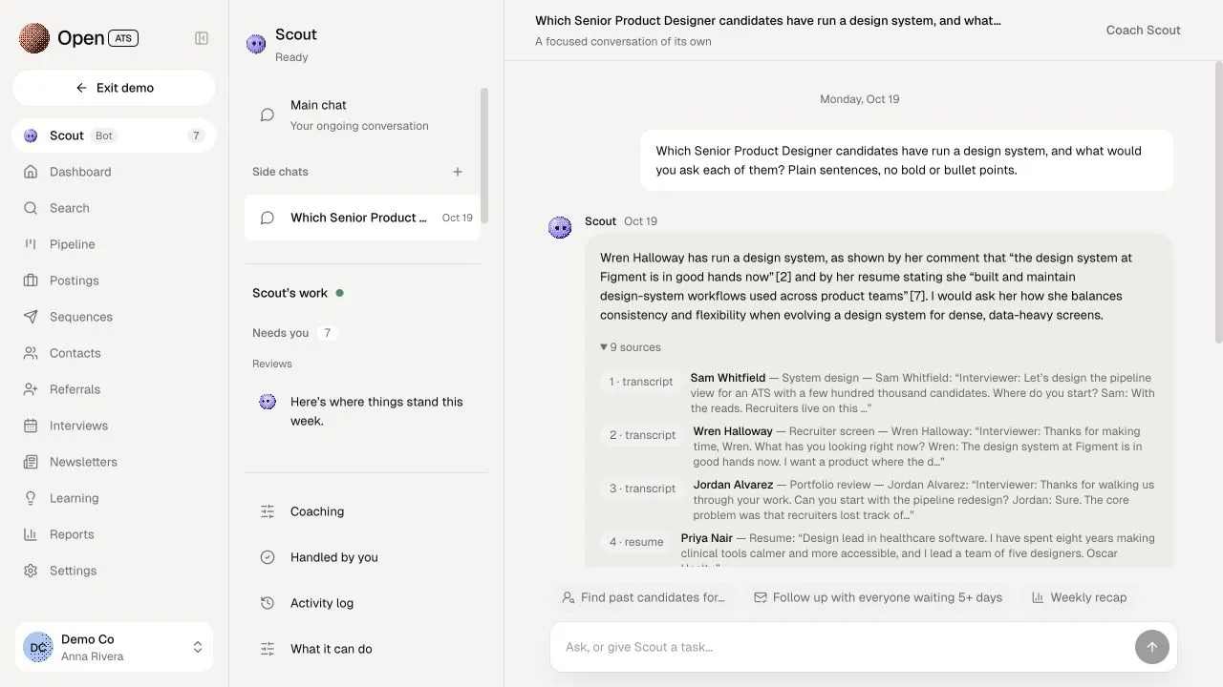This screenshot has width=1223, height=687.
Task: Focus the Ask Scout message field
Action: [x=846, y=647]
